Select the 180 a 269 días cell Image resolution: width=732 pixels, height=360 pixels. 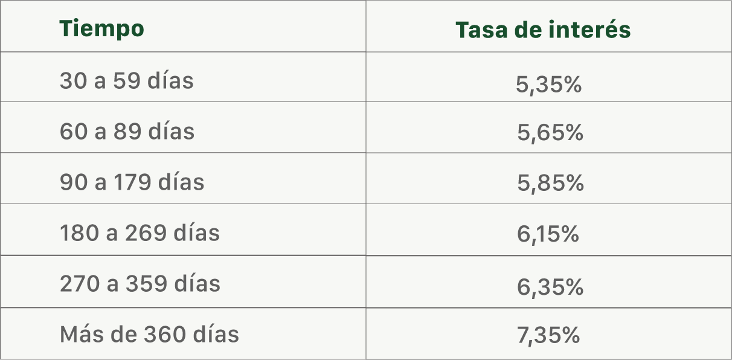click(x=140, y=233)
